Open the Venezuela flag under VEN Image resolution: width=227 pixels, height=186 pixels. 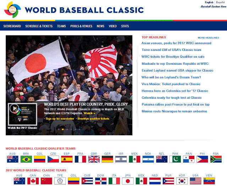(209, 181)
